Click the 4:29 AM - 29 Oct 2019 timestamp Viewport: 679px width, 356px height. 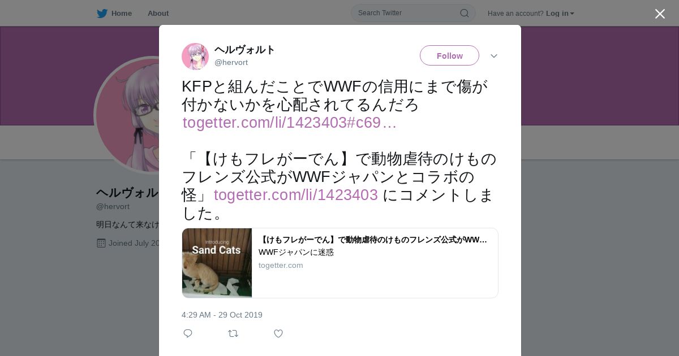(222, 315)
